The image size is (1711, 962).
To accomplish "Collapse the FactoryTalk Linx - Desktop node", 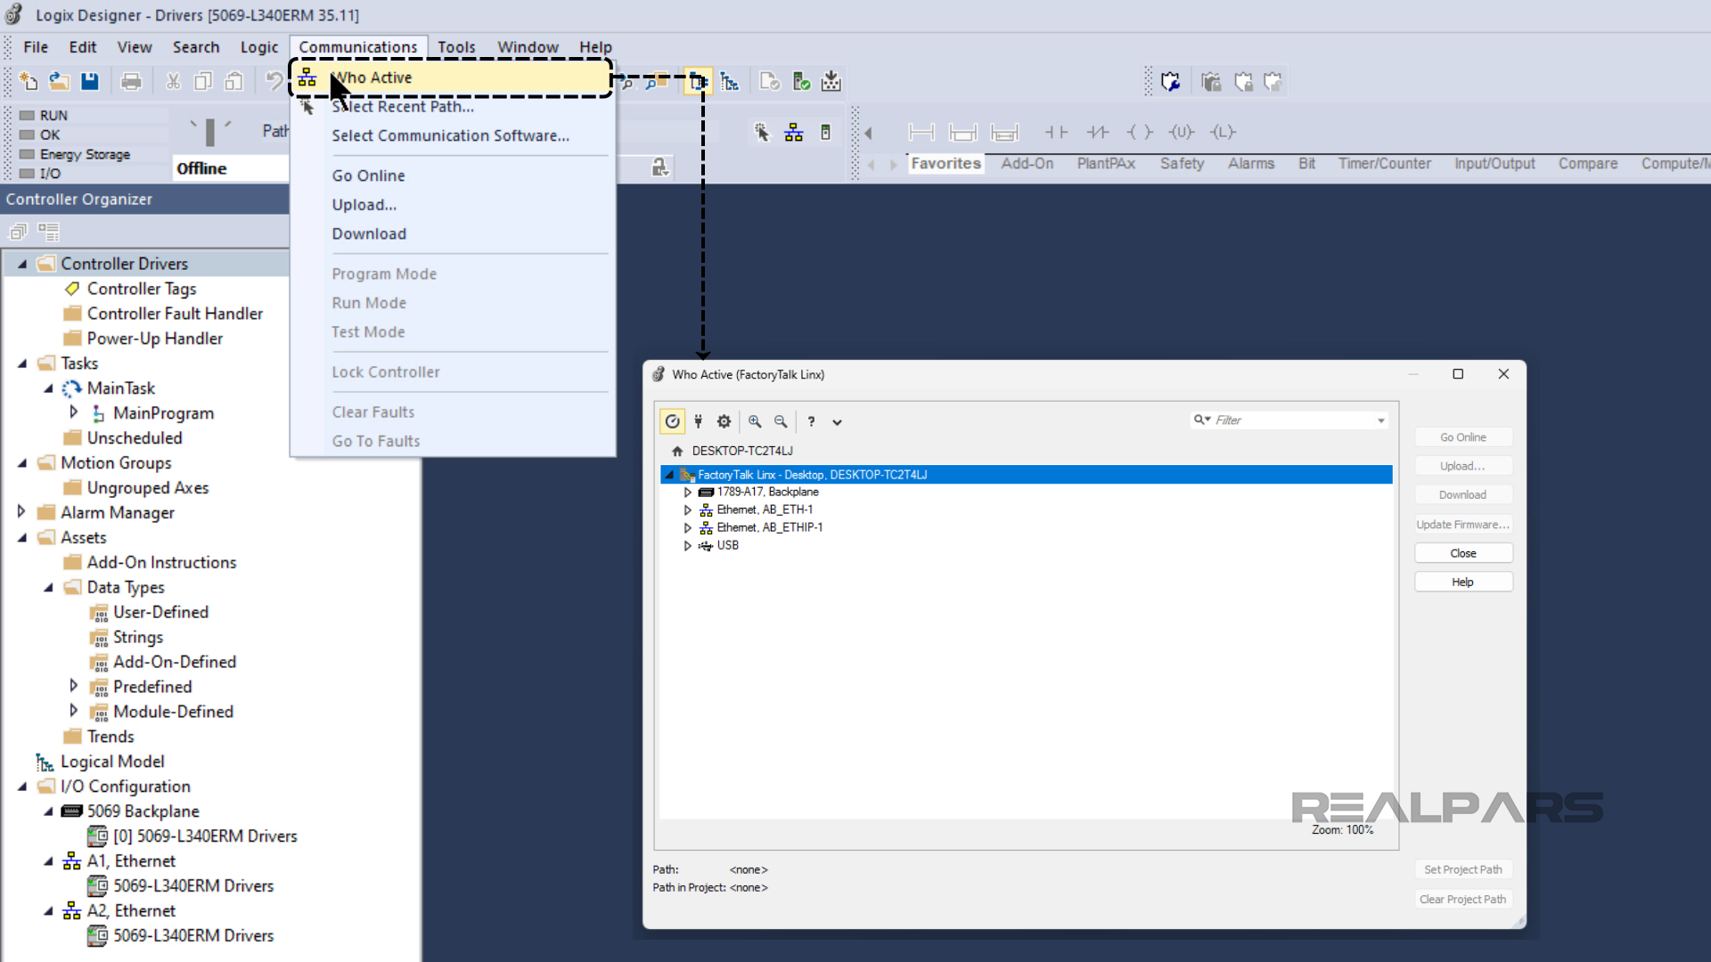I will 669,475.
